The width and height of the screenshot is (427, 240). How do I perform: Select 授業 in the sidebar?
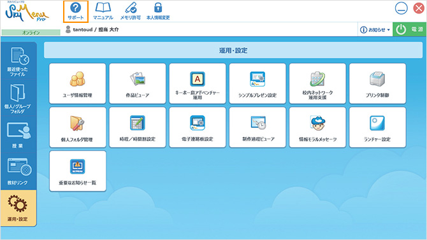18,135
